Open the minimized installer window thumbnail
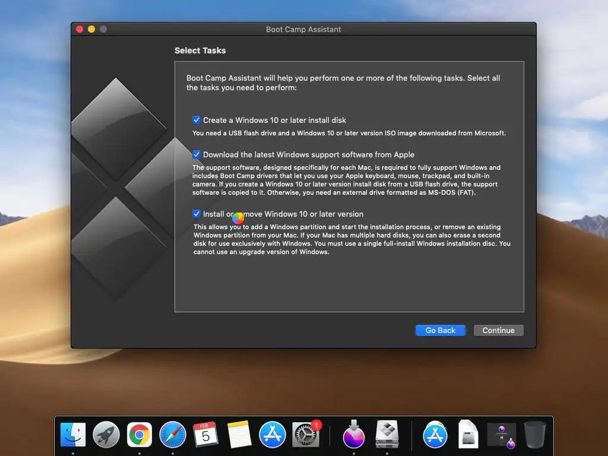Image resolution: width=608 pixels, height=456 pixels. tap(501, 436)
